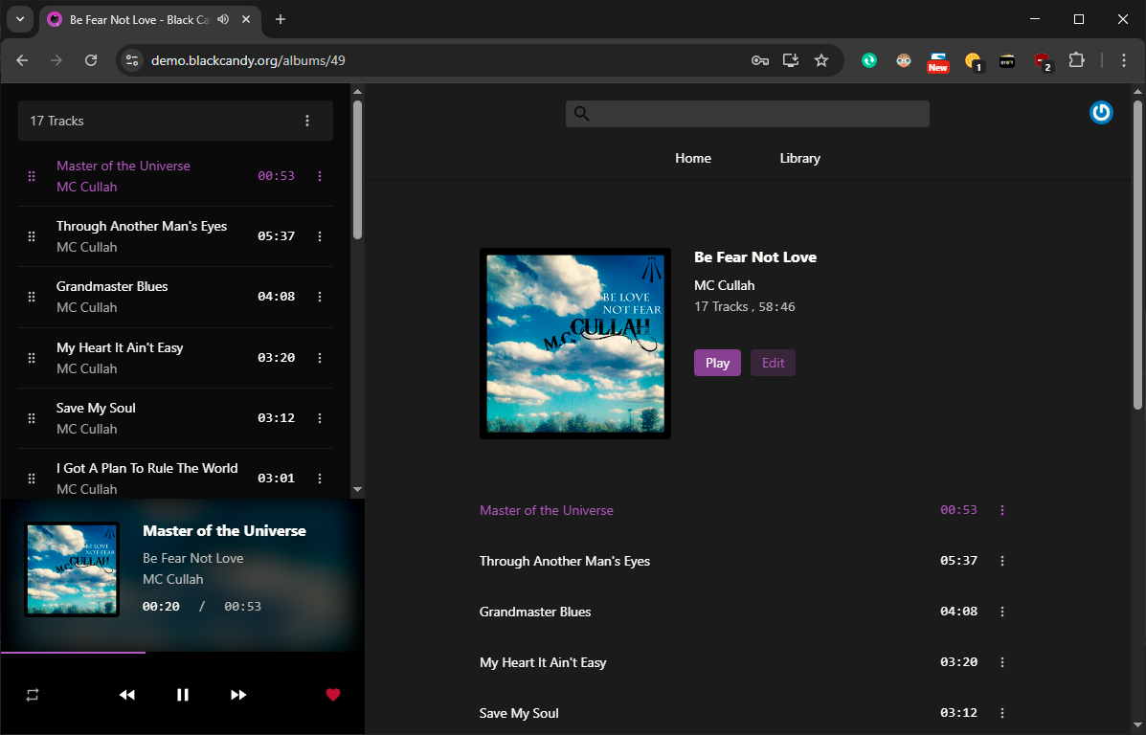This screenshot has height=735, width=1146.
Task: Open options for Master of the Universe in playlist
Action: click(320, 176)
